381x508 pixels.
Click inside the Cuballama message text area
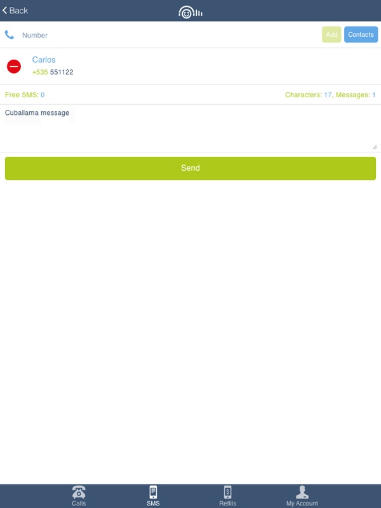coord(190,128)
